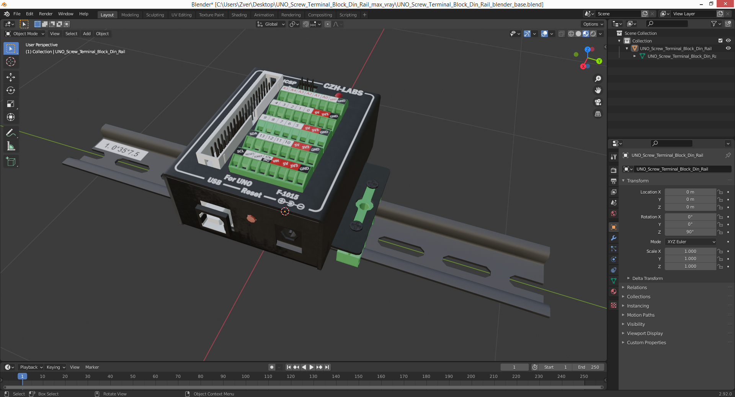Toggle proportional editing button
Viewport: 735px width, 397px height.
pyautogui.click(x=328, y=24)
